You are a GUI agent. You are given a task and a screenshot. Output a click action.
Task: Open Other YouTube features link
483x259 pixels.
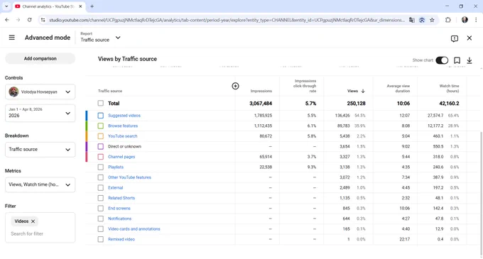(129, 177)
